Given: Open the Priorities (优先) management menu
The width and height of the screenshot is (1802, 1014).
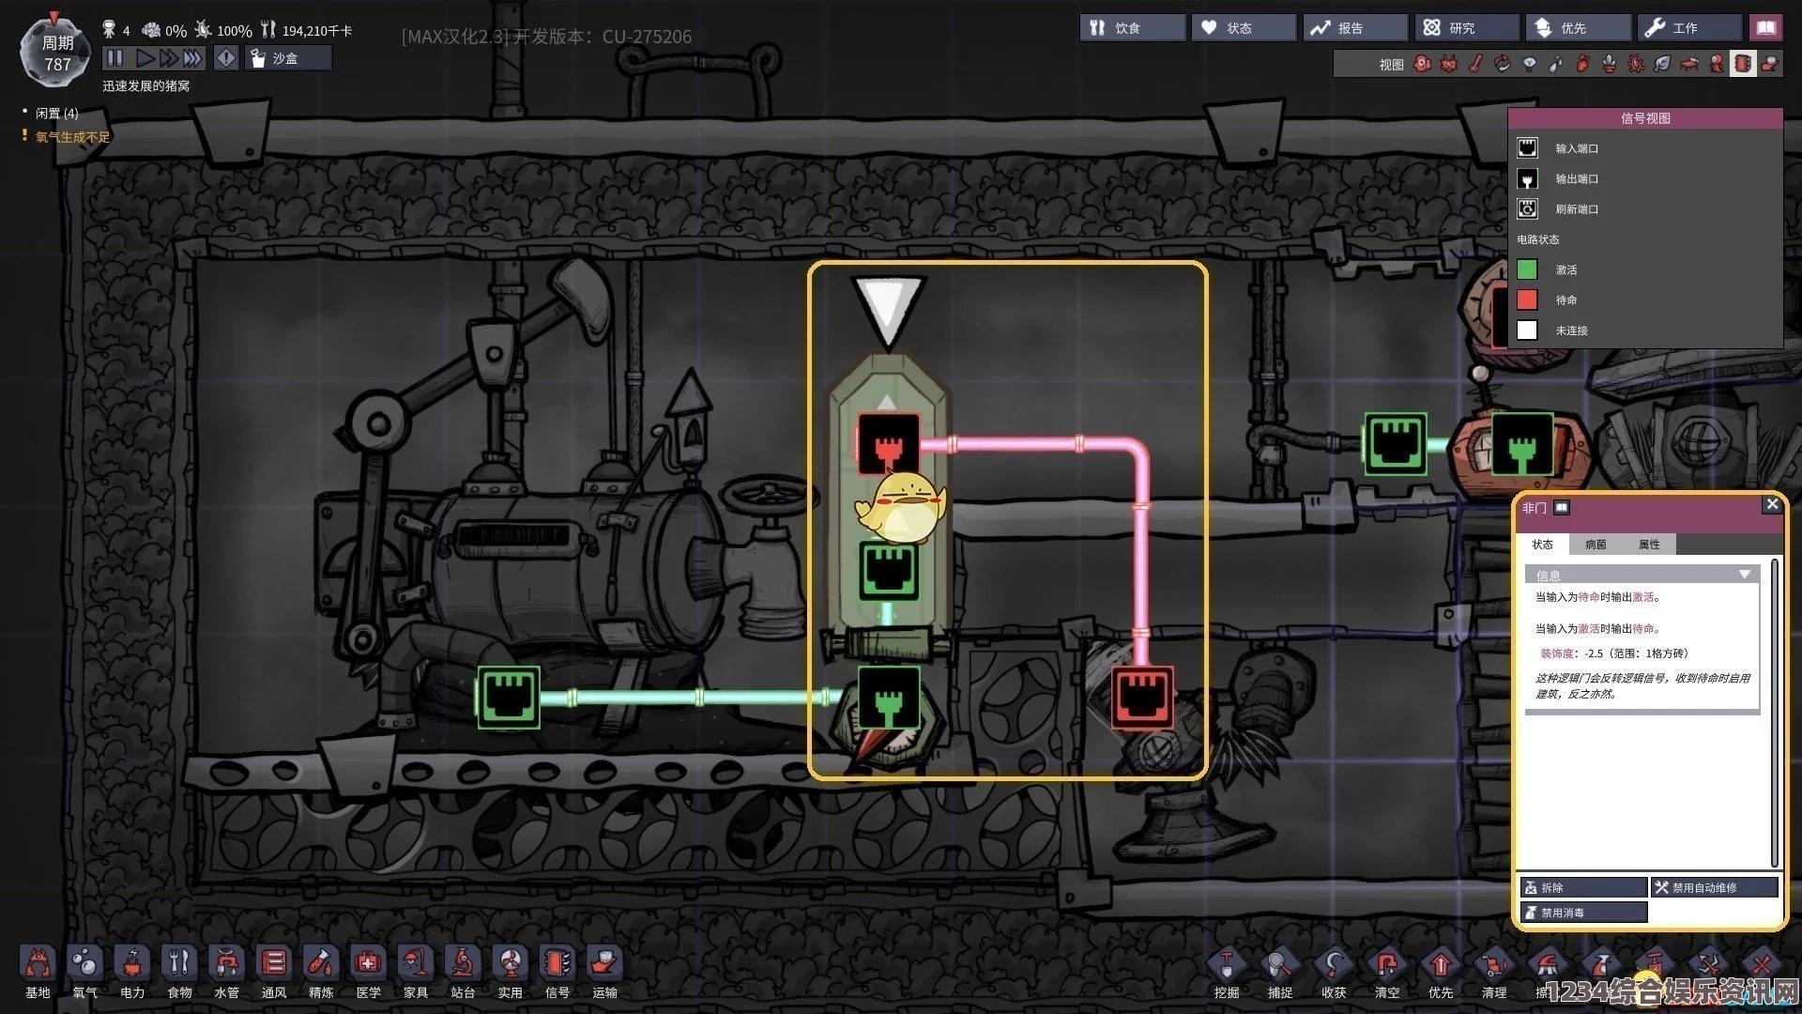Looking at the screenshot, I should pos(1579,28).
